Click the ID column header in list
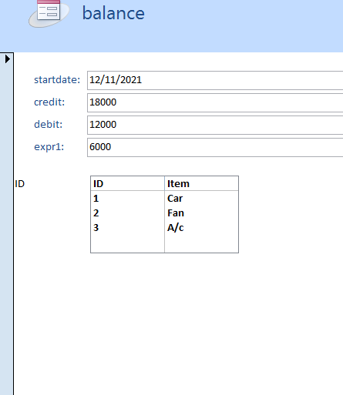The width and height of the screenshot is (343, 395). click(127, 183)
